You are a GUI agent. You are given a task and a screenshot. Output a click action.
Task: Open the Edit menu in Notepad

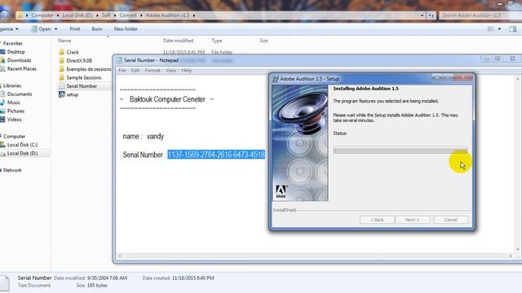pyautogui.click(x=135, y=71)
